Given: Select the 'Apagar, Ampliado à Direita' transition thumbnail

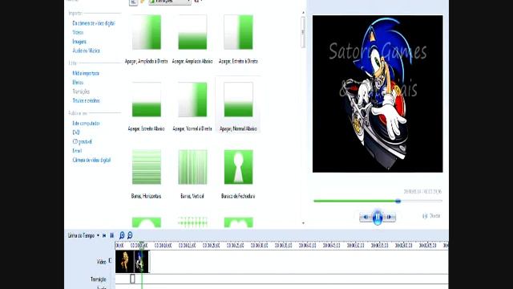Looking at the screenshot, I should (x=146, y=32).
